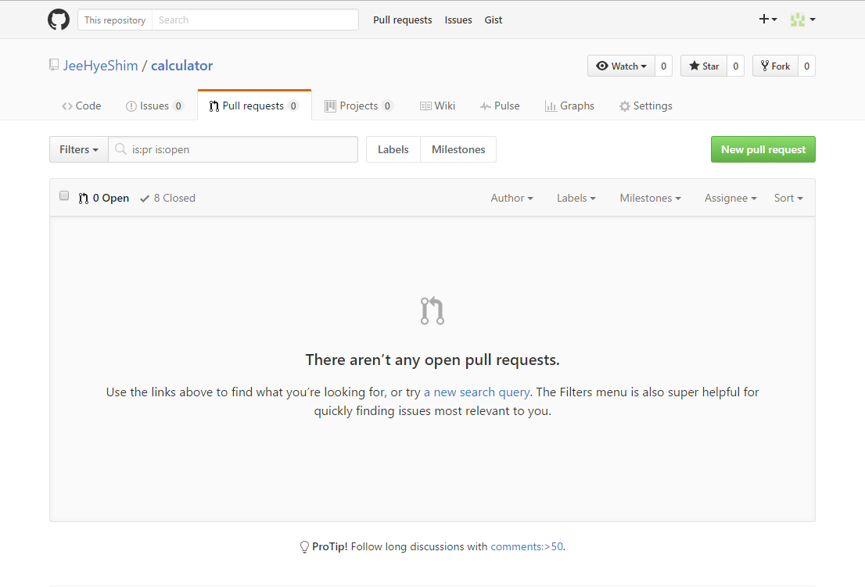Click the ProTip lightbulb icon
The image size is (865, 587).
click(304, 547)
